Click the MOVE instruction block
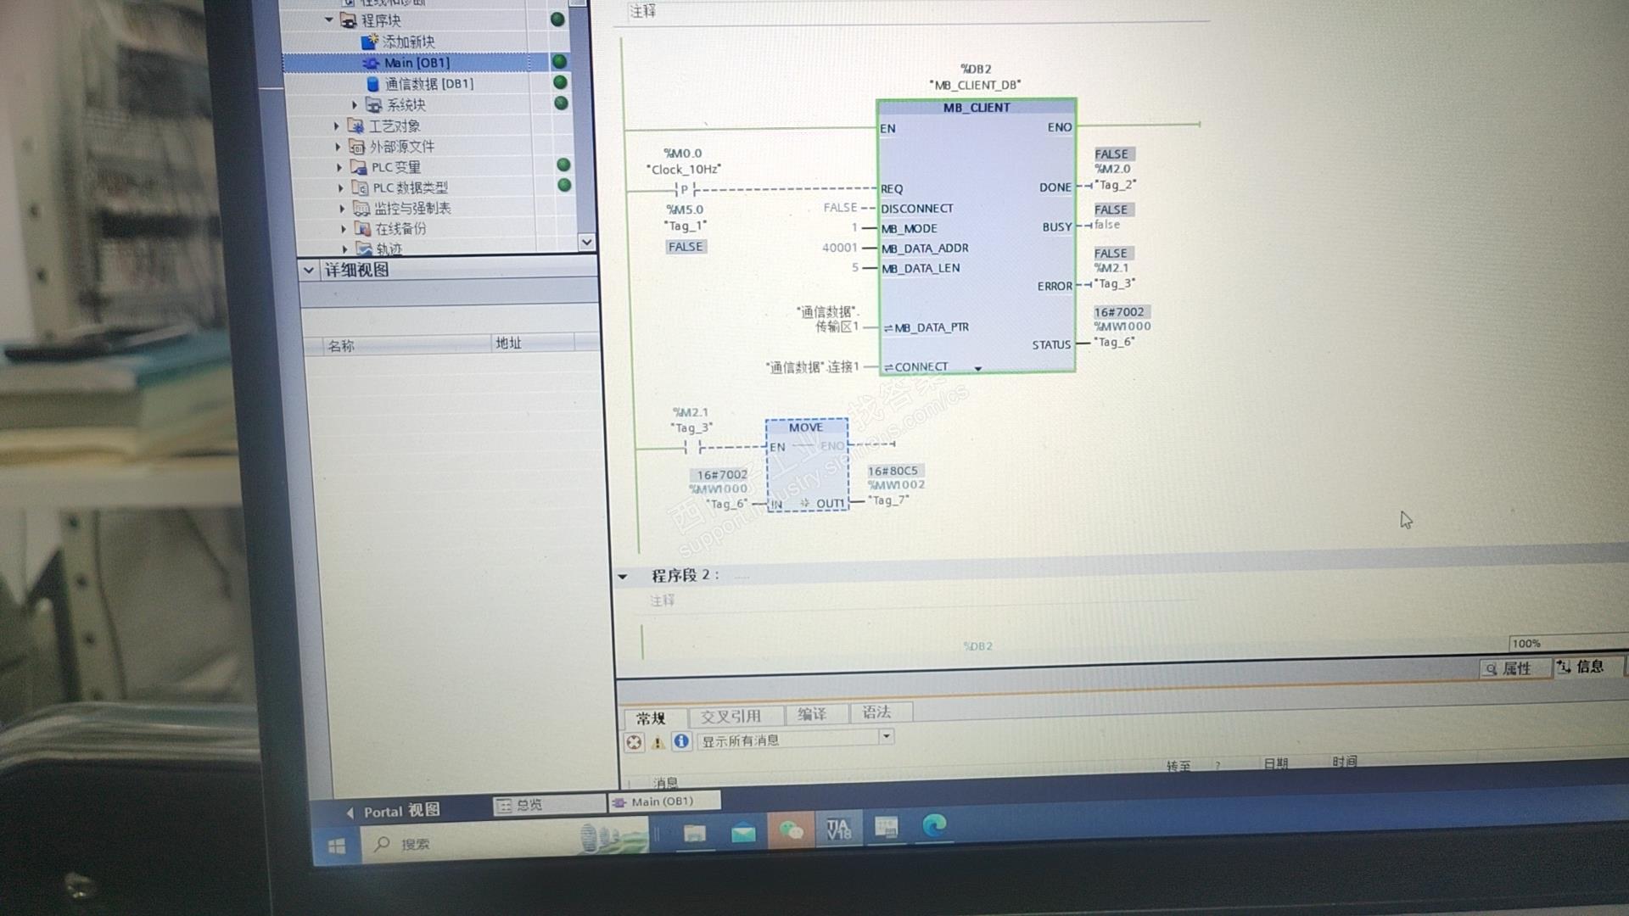This screenshot has height=916, width=1629. click(x=806, y=466)
